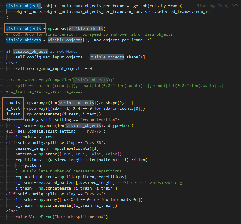This screenshot has width=241, height=224.
Task: Click the 'if visible_objects is not None' line
Action: click(x=42, y=51)
